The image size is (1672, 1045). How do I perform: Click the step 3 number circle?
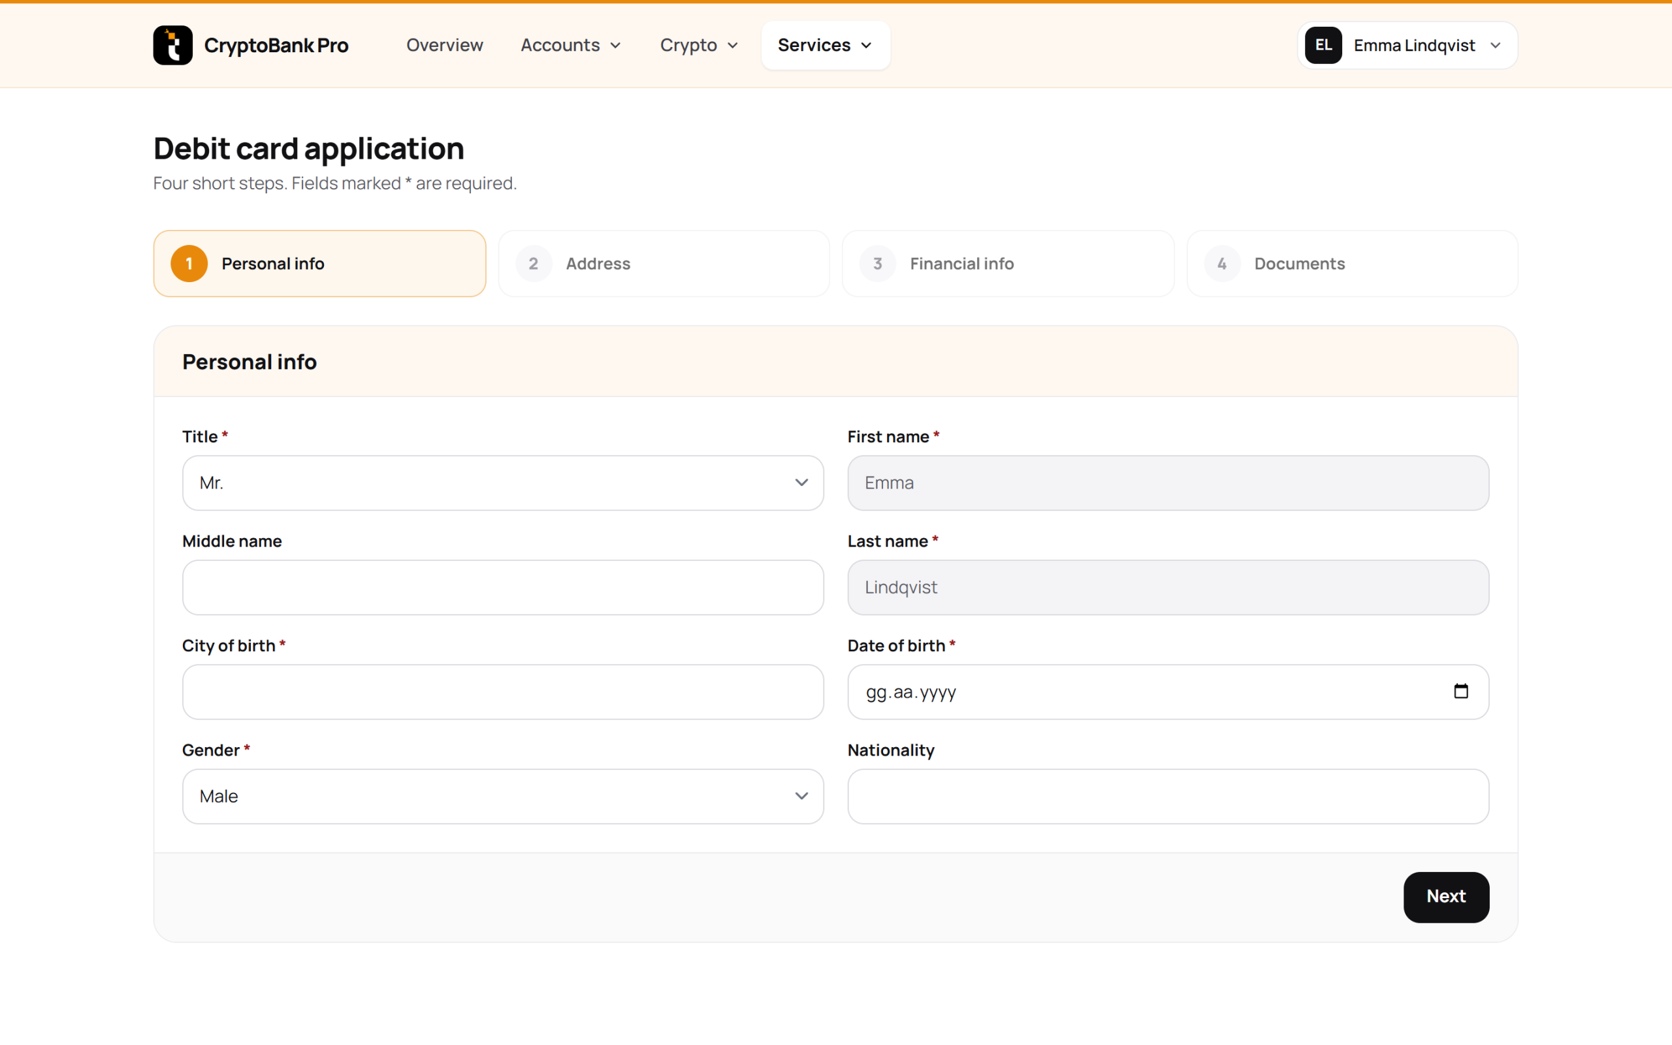877,263
